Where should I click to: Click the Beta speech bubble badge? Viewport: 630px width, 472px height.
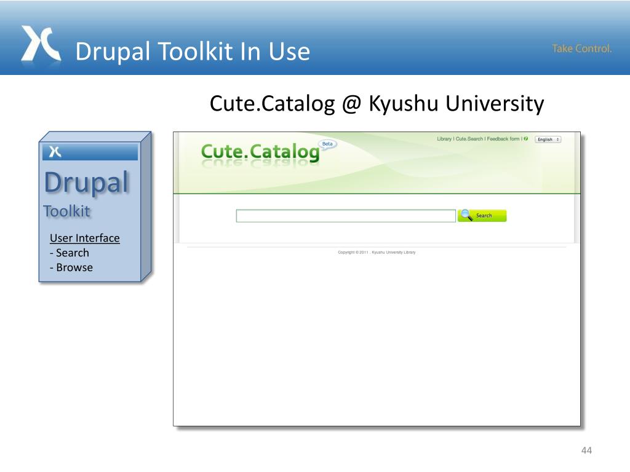(327, 144)
